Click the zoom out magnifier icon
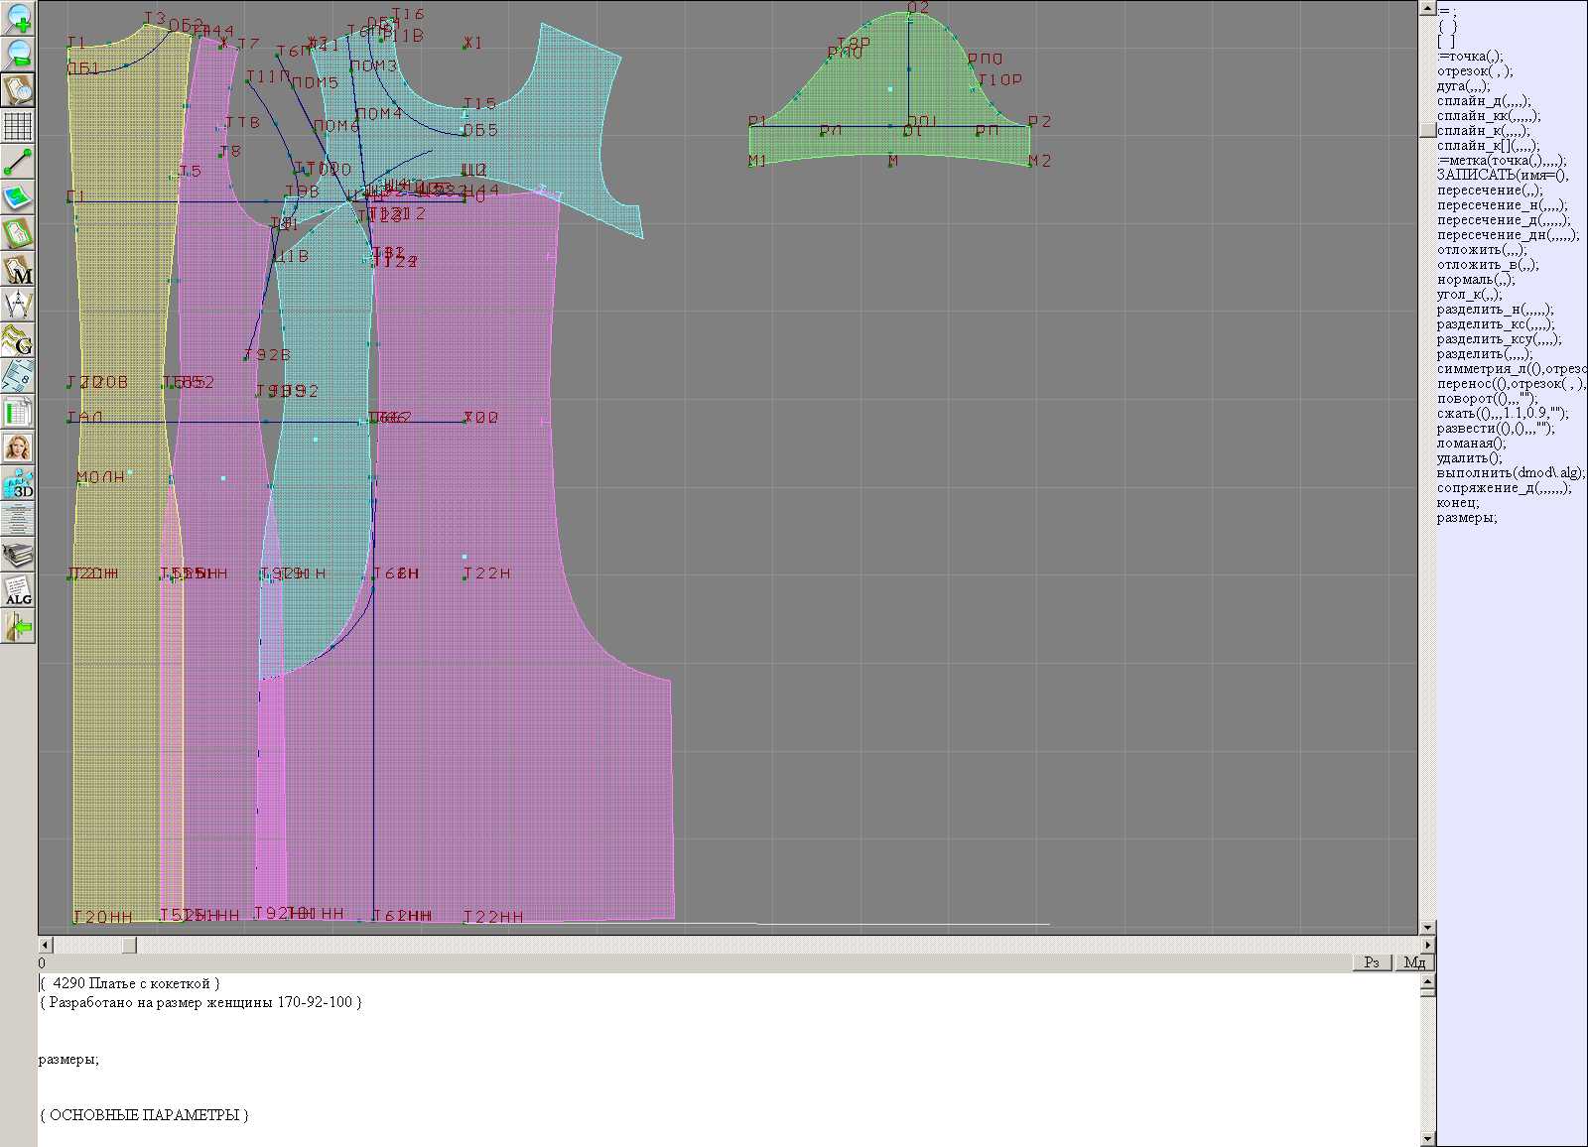This screenshot has width=1588, height=1147. [18, 55]
